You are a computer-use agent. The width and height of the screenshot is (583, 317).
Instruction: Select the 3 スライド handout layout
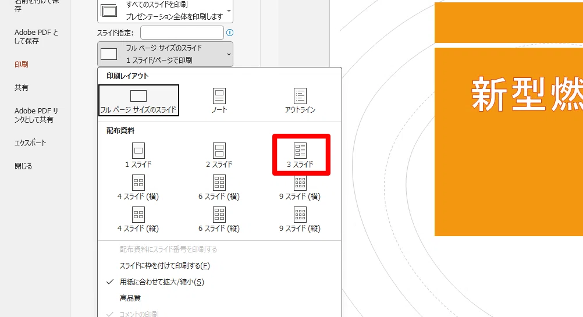pyautogui.click(x=300, y=155)
